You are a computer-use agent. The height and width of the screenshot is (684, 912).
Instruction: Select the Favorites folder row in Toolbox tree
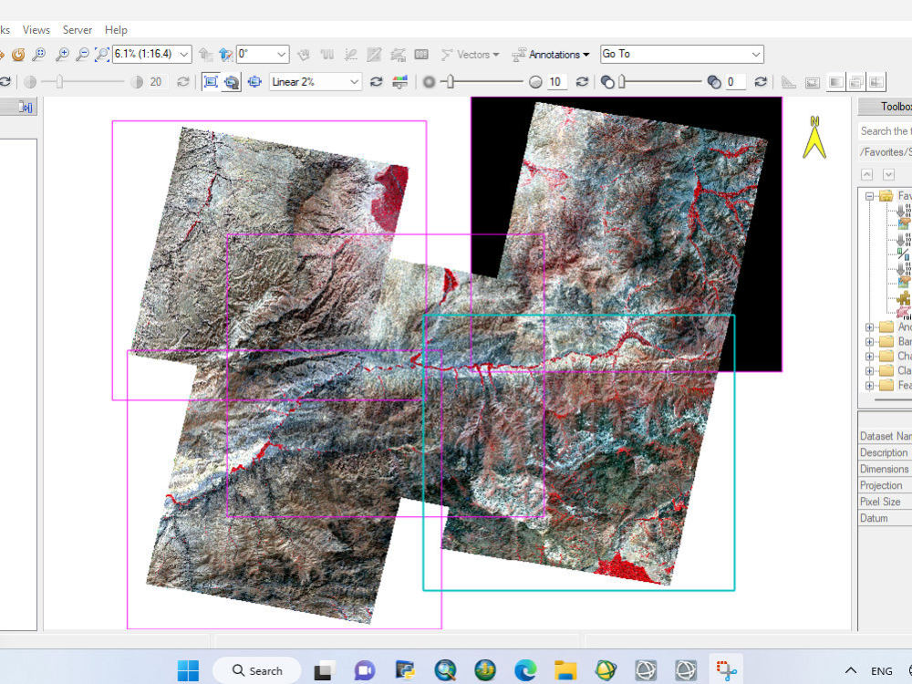pos(896,196)
